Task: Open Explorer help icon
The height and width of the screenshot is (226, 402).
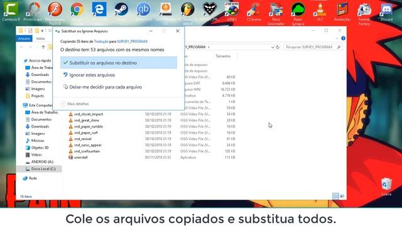Action: point(343,38)
